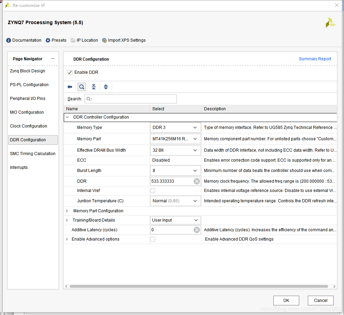Click the Cancel button
This screenshot has width=344, height=315.
[x=321, y=300]
